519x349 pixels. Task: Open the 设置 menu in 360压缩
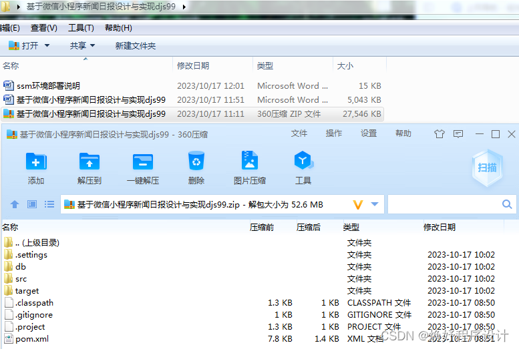pos(369,133)
